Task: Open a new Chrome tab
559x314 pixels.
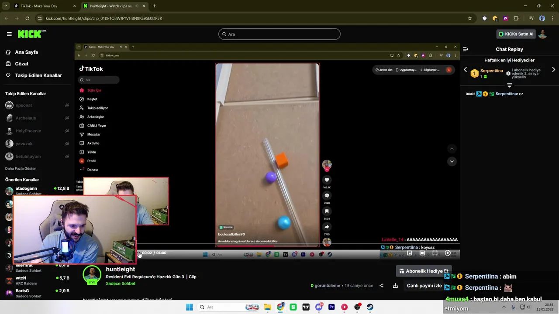Action: tap(154, 6)
